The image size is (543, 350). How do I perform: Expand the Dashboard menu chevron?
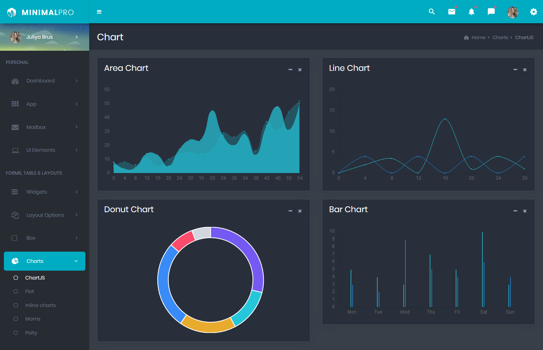76,81
